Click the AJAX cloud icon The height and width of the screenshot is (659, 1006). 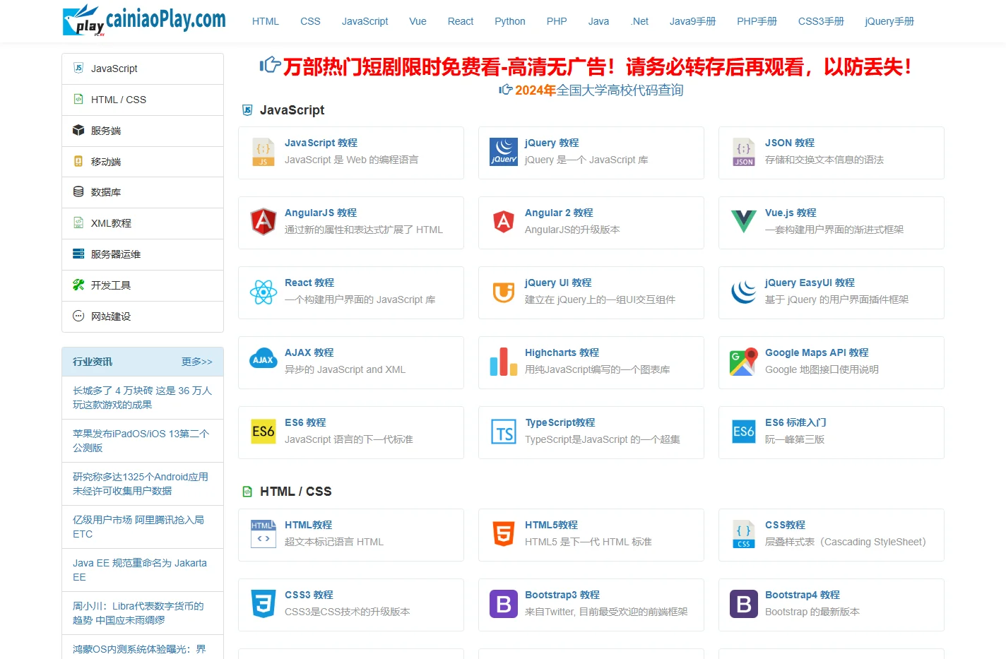pyautogui.click(x=264, y=360)
